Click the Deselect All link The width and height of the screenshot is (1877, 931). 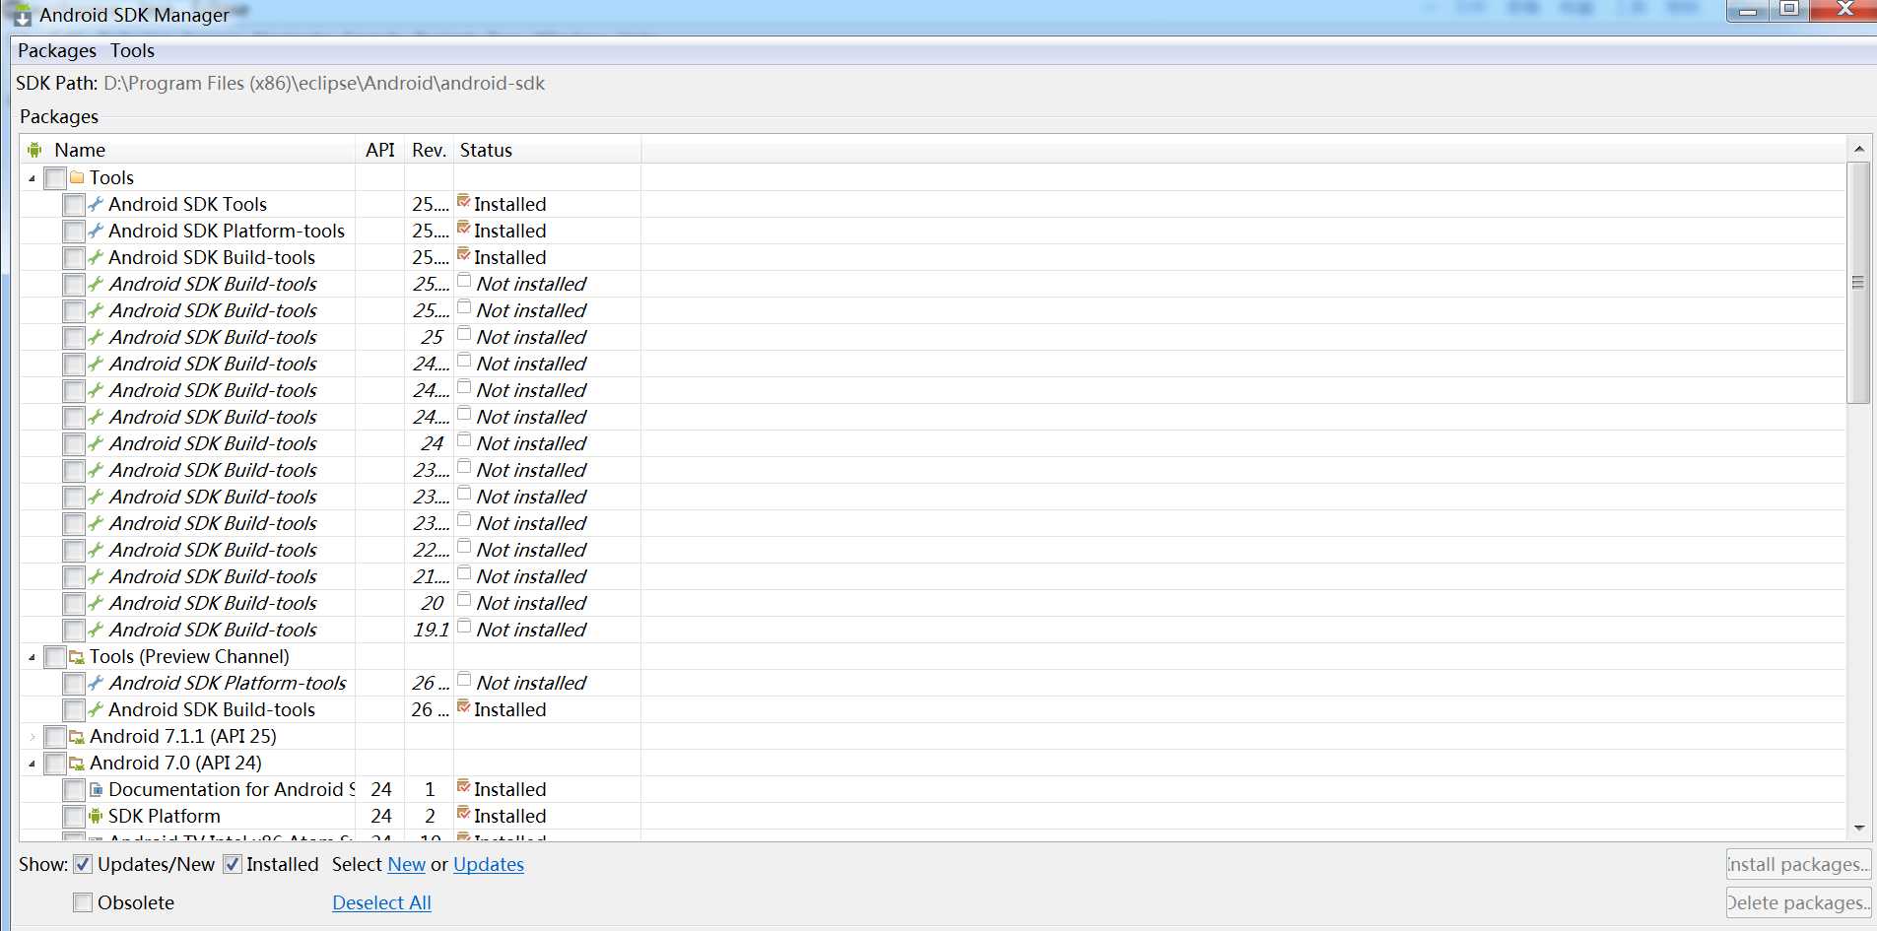point(381,902)
